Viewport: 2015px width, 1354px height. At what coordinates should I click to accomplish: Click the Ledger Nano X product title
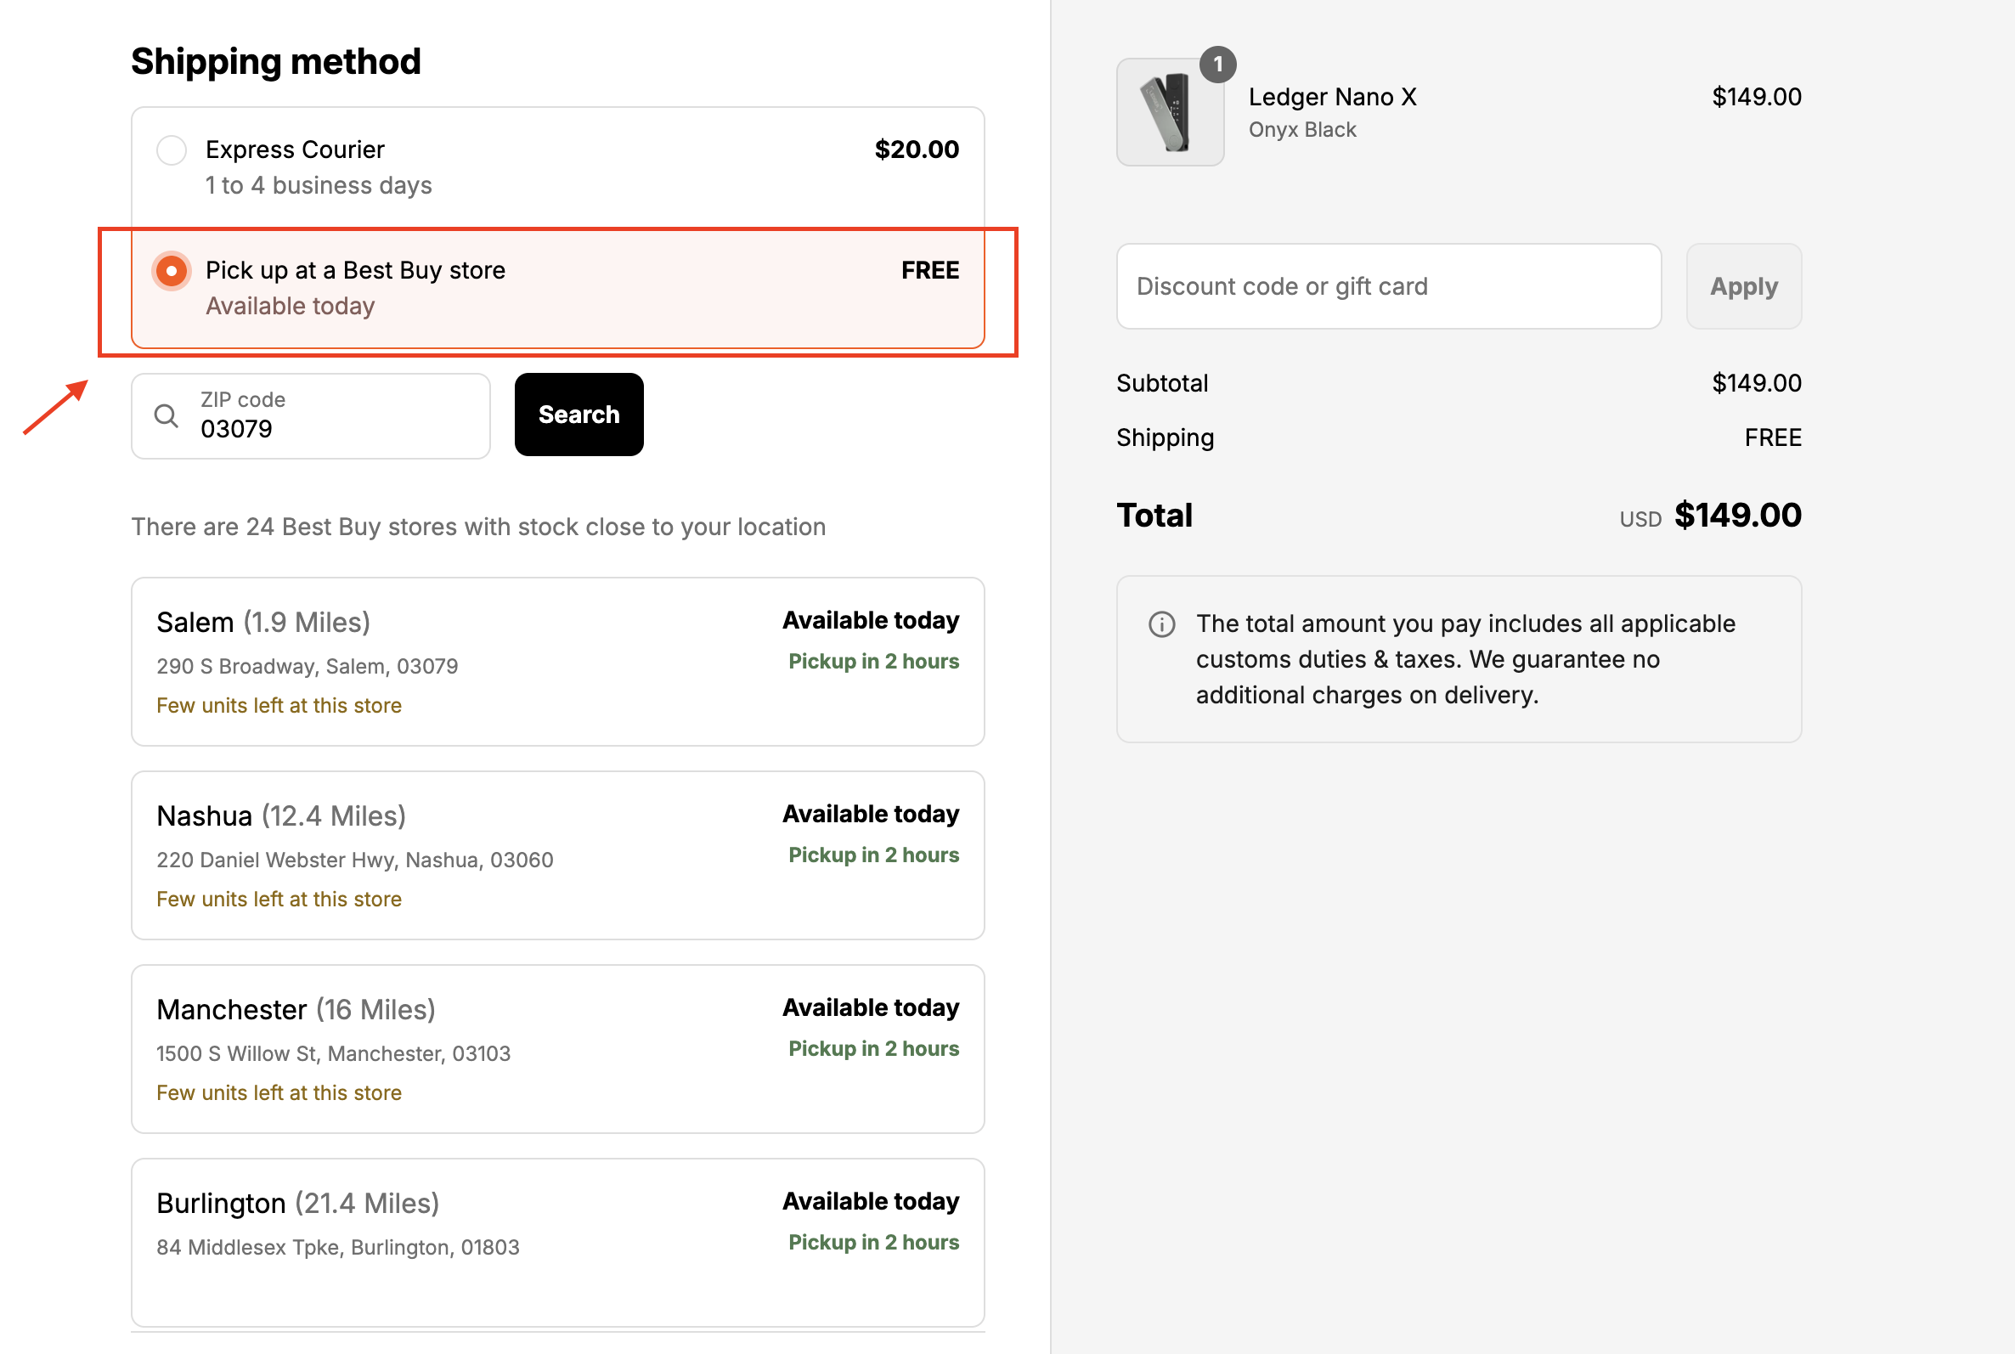[x=1332, y=97]
